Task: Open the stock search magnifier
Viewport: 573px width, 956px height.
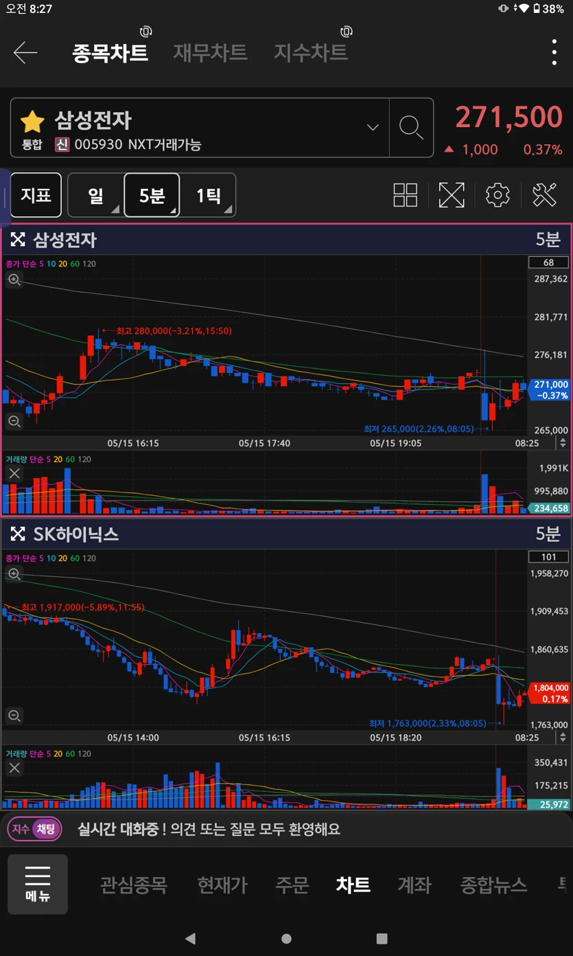Action: [x=411, y=128]
